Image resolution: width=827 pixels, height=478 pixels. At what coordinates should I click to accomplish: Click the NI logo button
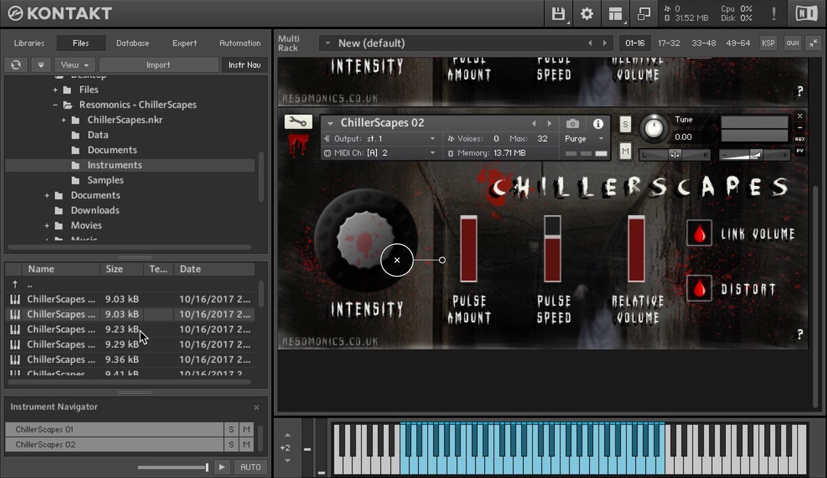click(806, 14)
